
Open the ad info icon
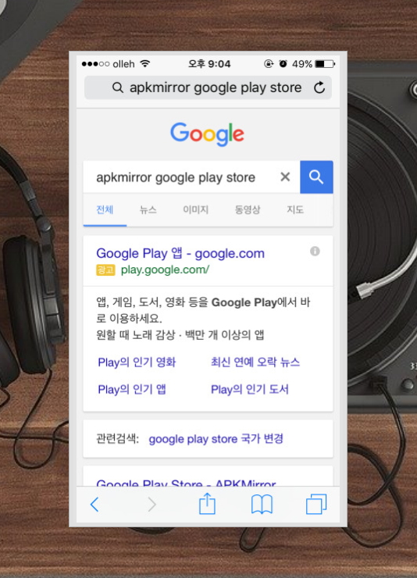[315, 251]
